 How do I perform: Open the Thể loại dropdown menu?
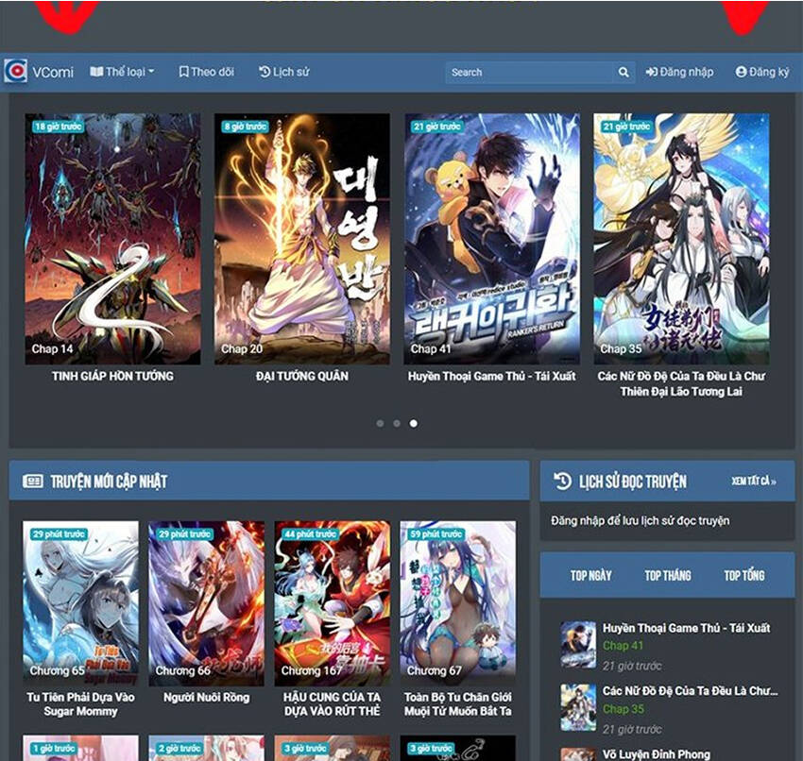tap(122, 72)
